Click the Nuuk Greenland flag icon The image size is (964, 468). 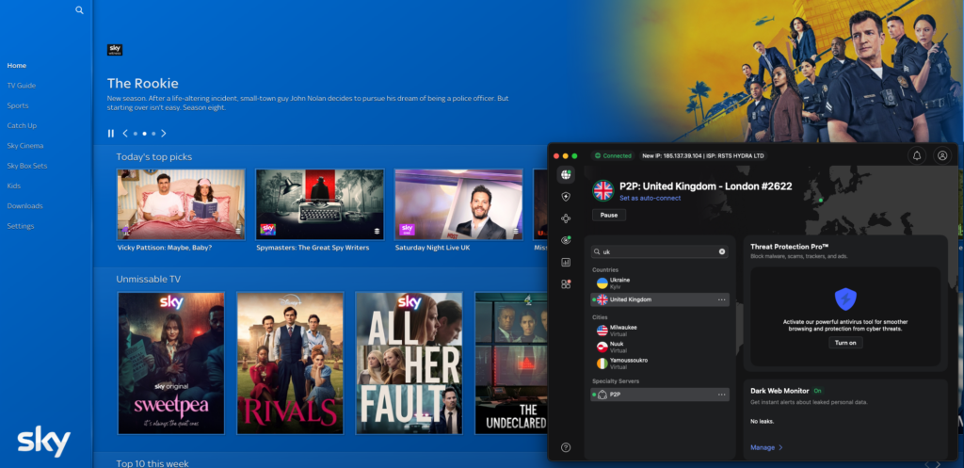pos(602,347)
